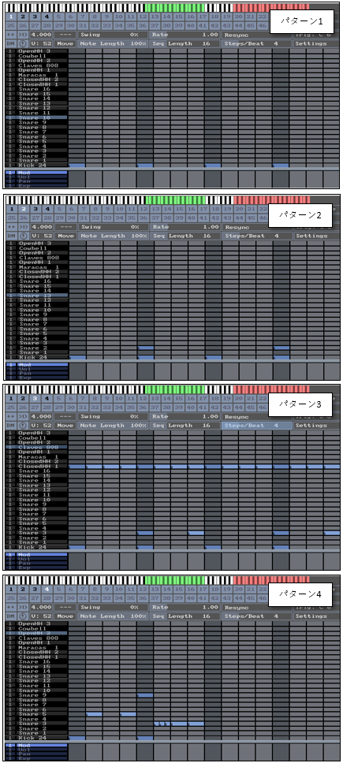Select Snare 10 row in パターン1 panel
The image size is (343, 763).
[x=36, y=117]
